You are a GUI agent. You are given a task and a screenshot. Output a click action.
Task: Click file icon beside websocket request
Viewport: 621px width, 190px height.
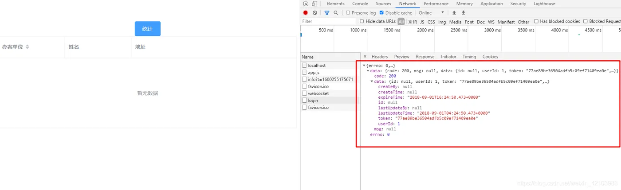click(304, 93)
